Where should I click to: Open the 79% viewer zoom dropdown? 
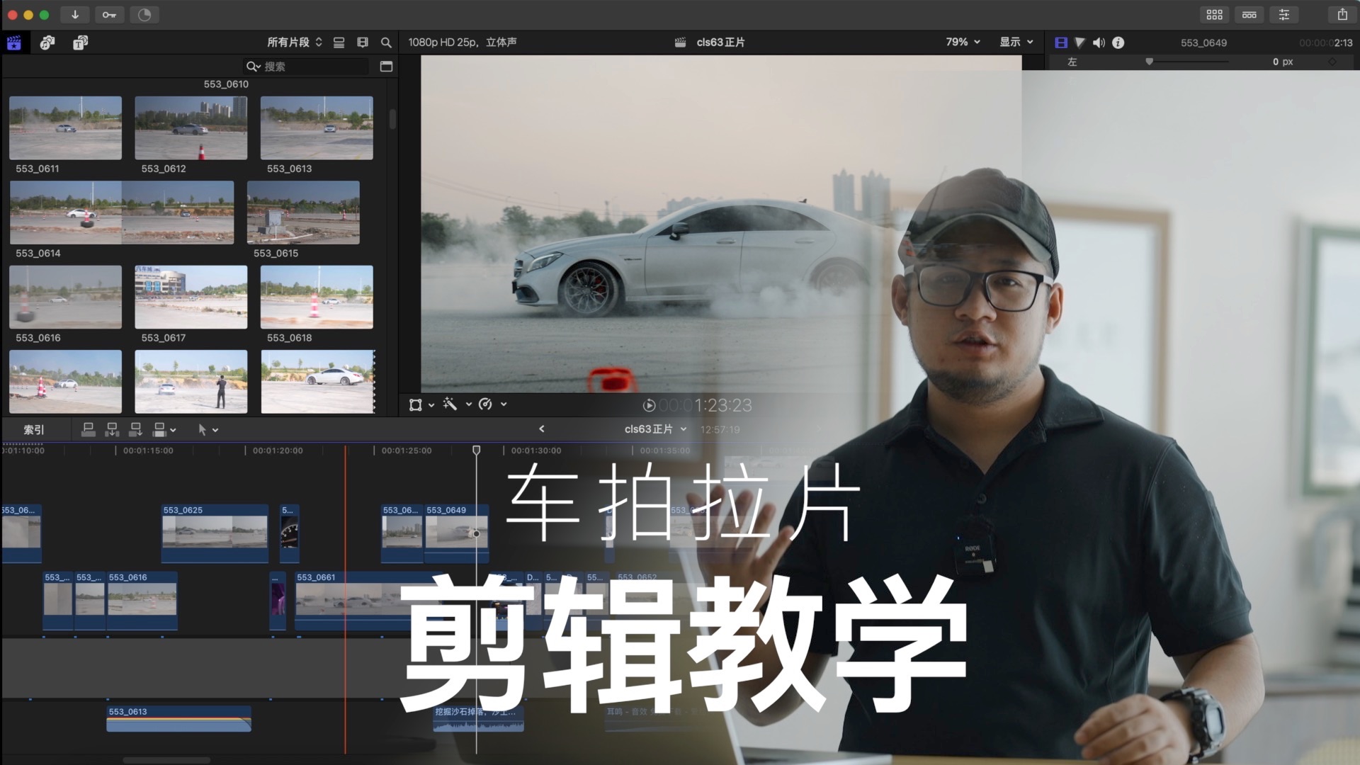click(x=963, y=42)
